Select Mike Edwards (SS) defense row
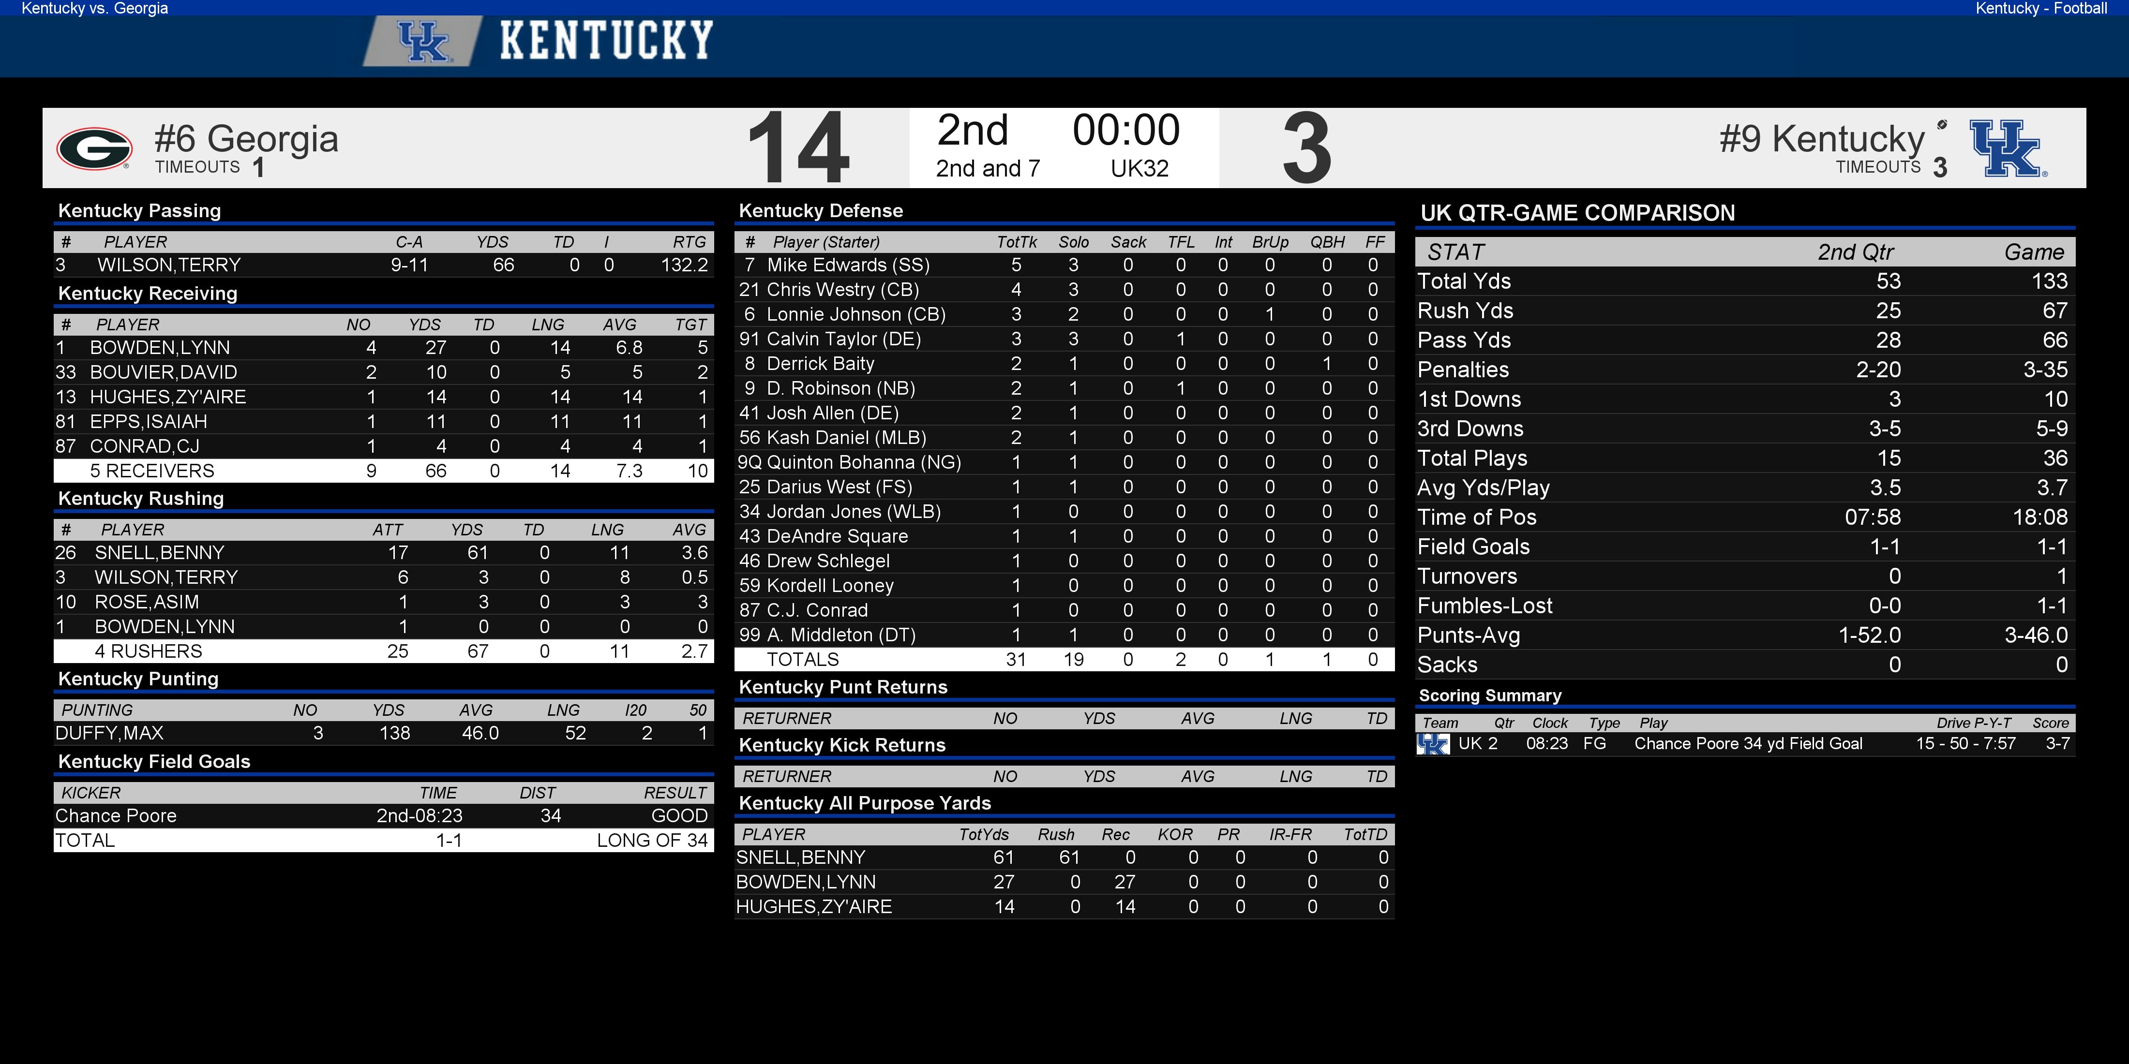This screenshot has height=1064, width=2129. [x=1064, y=265]
